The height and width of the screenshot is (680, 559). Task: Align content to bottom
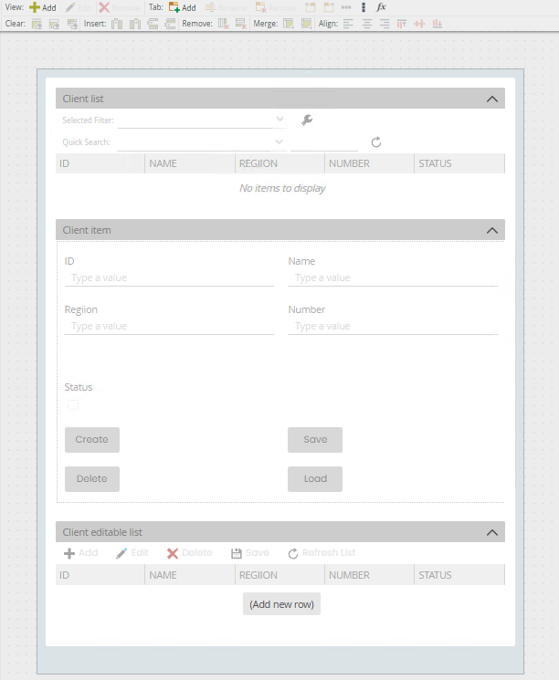pos(437,24)
